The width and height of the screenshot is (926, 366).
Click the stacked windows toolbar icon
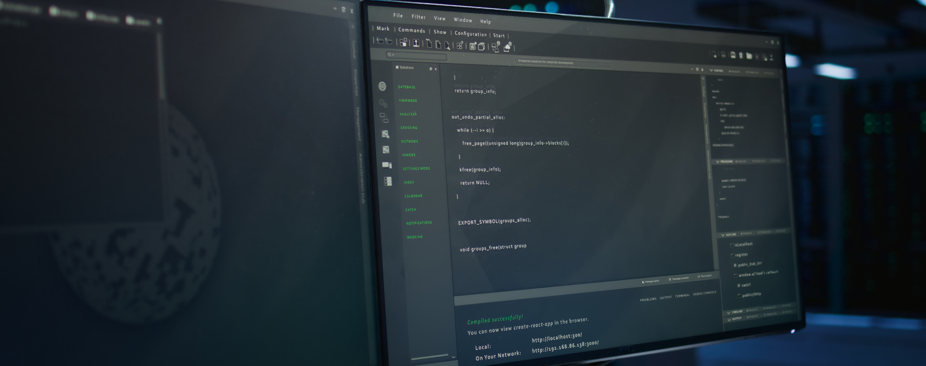click(481, 46)
